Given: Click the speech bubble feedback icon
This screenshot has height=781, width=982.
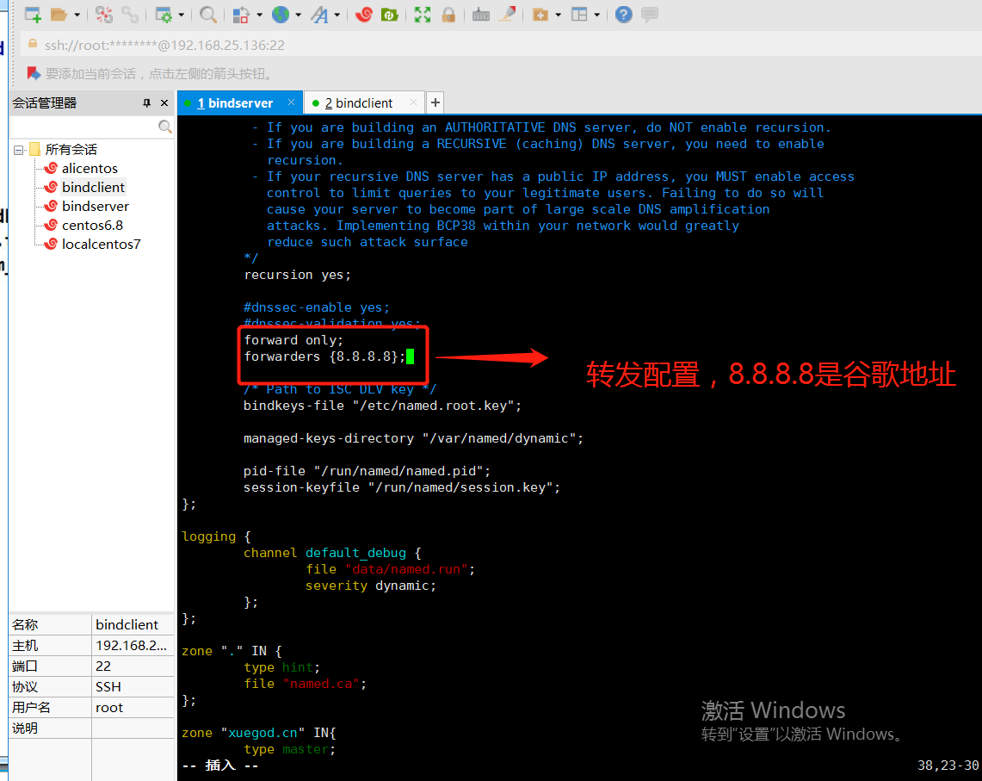Looking at the screenshot, I should tap(650, 14).
